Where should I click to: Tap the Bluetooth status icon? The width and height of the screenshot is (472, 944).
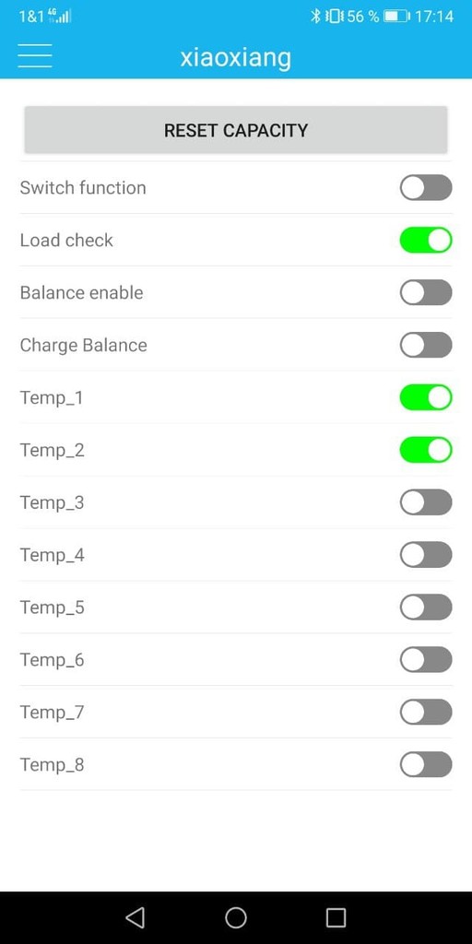click(315, 17)
